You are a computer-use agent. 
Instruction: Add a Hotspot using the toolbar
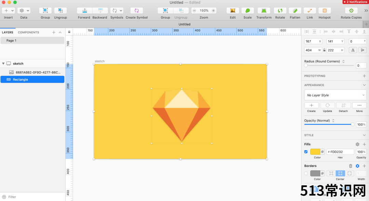[x=325, y=11]
